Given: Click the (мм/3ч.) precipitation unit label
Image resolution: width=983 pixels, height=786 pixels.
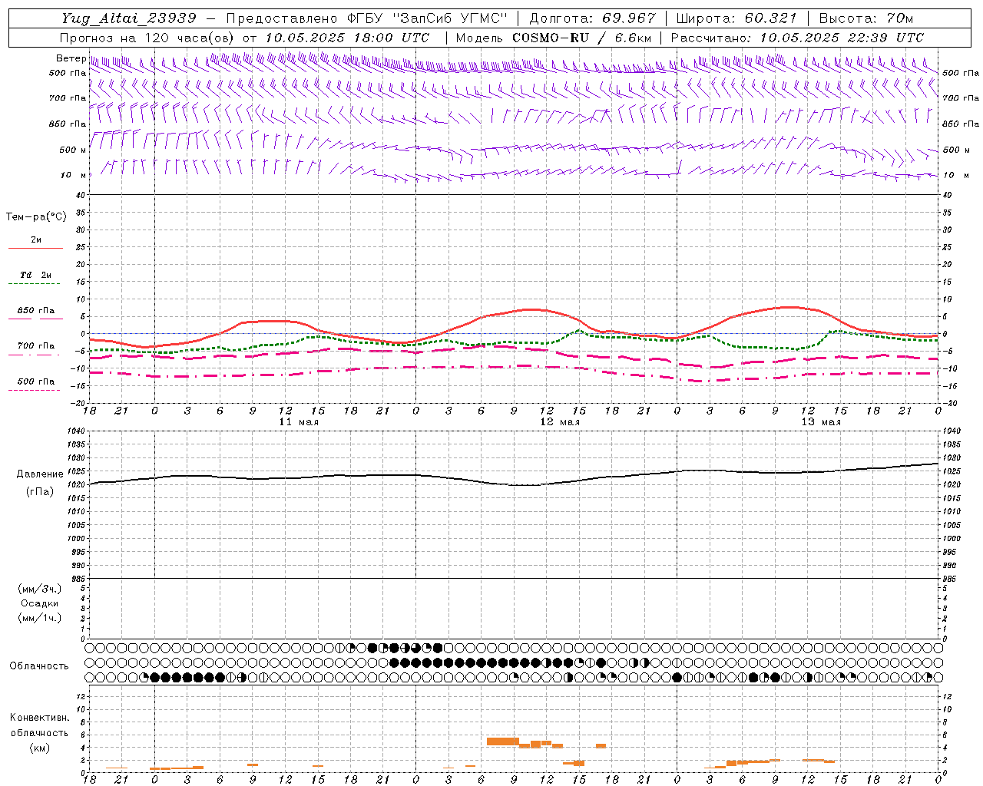Looking at the screenshot, I should tap(40, 589).
